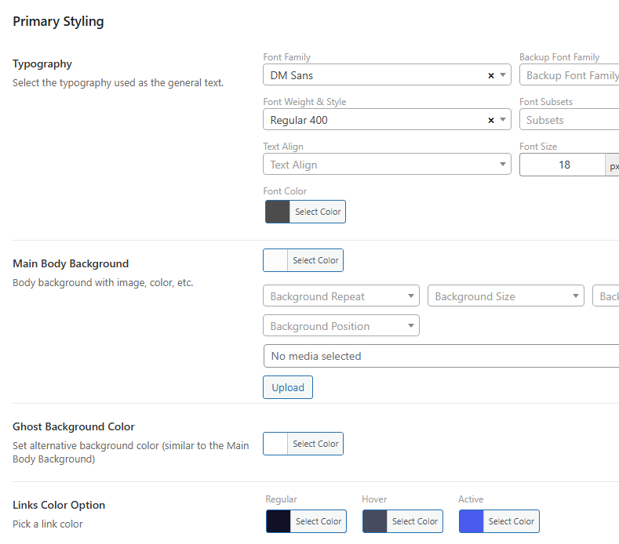619x544 pixels.
Task: Open the Font Color dark gray swatch
Action: (x=278, y=212)
